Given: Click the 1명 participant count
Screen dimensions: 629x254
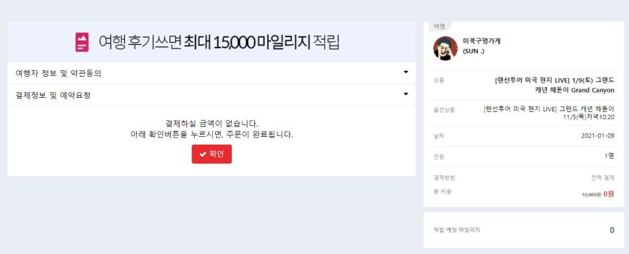Looking at the screenshot, I should click(609, 156).
